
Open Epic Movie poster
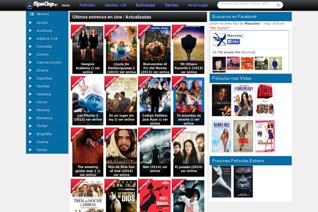click(265, 100)
